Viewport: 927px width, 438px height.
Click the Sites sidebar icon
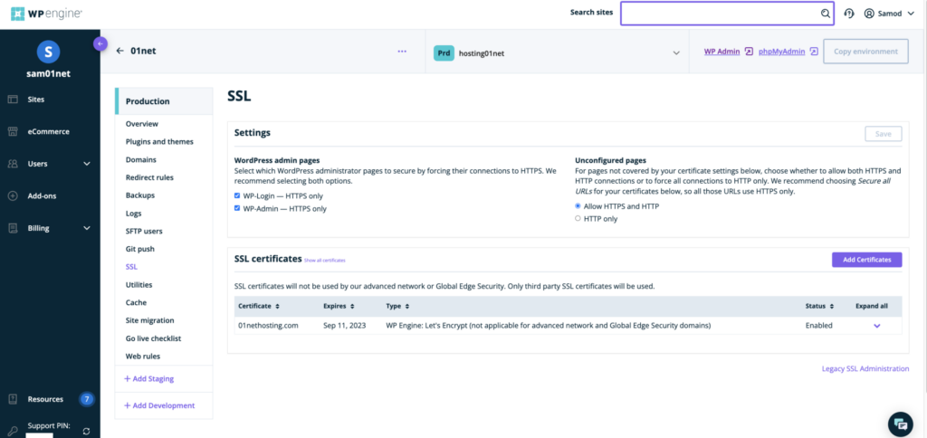point(13,100)
